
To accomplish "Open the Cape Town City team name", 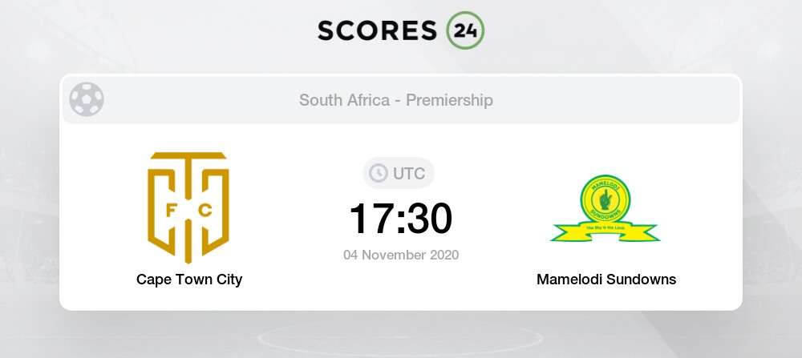I will point(189,280).
